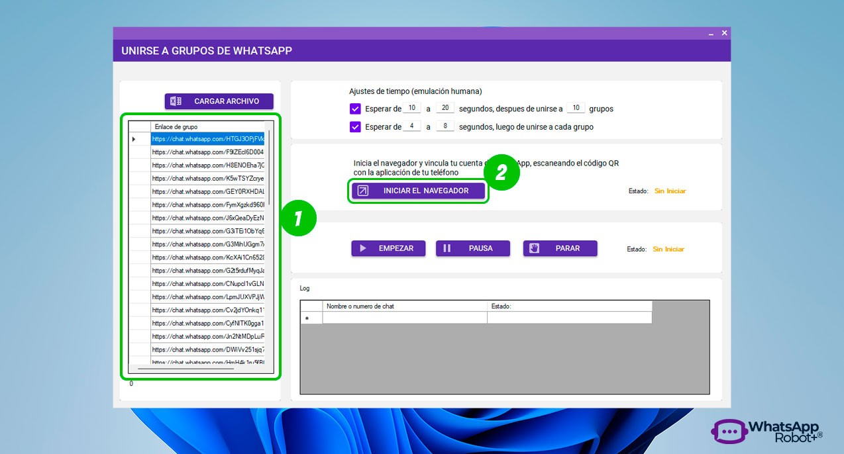Viewport: 844px width, 454px height.
Task: Click the 'Enlace de grupo' column header
Action: click(207, 126)
